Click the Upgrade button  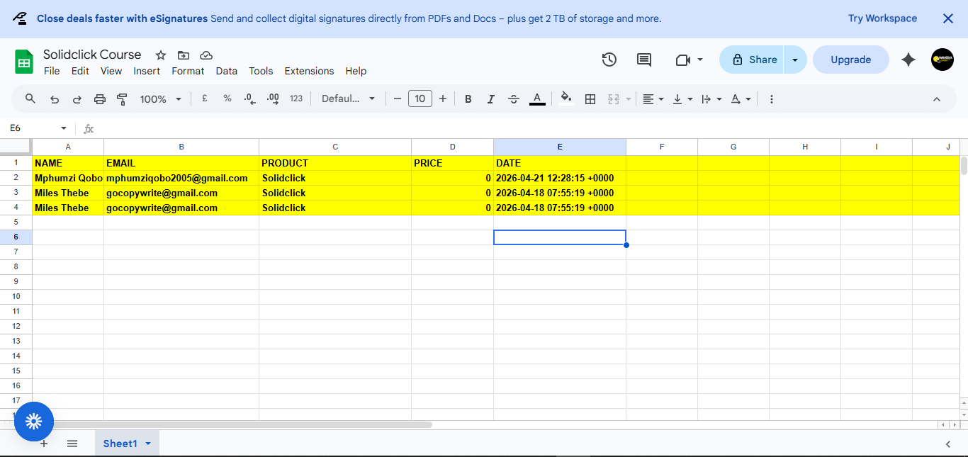pyautogui.click(x=851, y=60)
